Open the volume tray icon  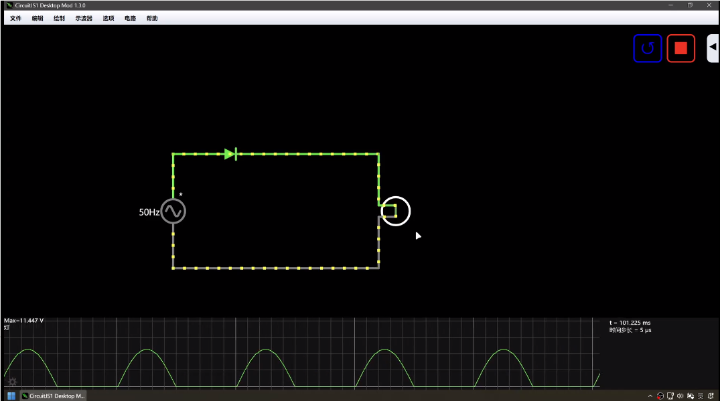click(x=680, y=396)
